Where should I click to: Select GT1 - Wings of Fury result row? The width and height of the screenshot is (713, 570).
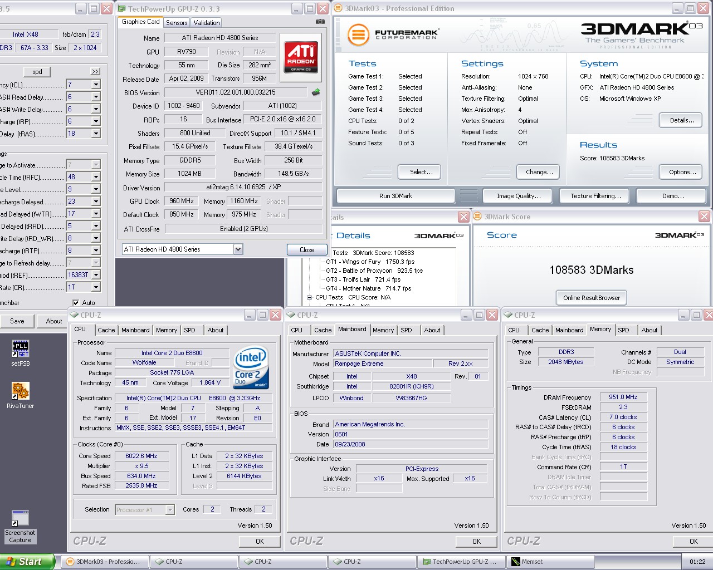coord(370,262)
